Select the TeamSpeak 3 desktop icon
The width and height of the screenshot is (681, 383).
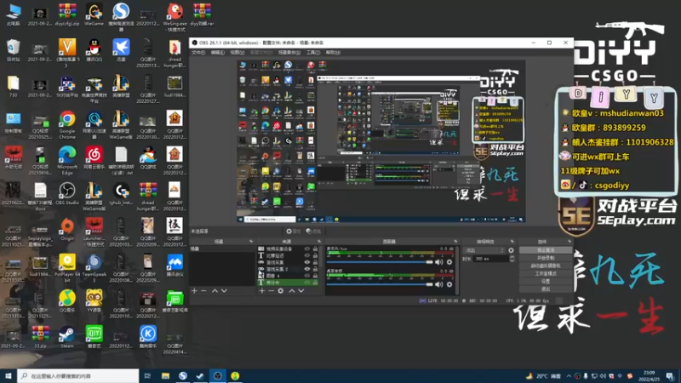pyautogui.click(x=94, y=268)
